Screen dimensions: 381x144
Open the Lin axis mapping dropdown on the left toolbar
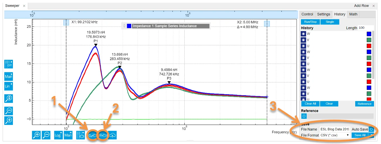(x=9, y=86)
